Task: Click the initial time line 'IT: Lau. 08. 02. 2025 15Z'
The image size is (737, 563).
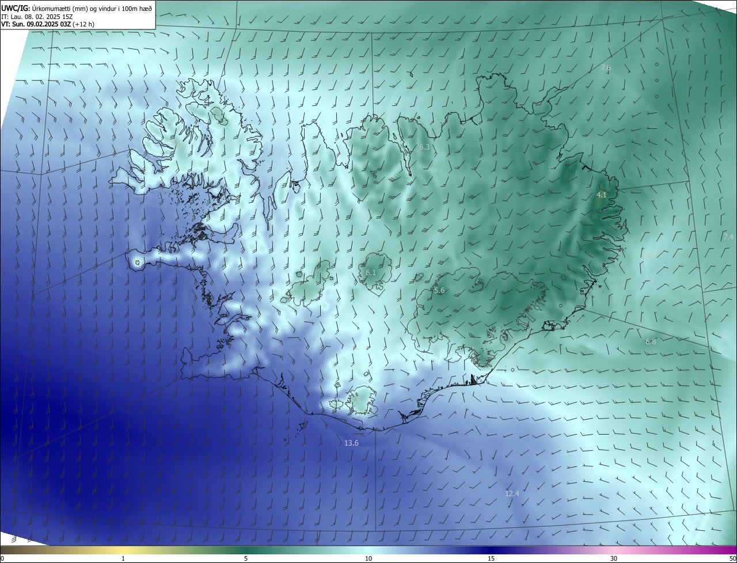Action: (x=37, y=17)
